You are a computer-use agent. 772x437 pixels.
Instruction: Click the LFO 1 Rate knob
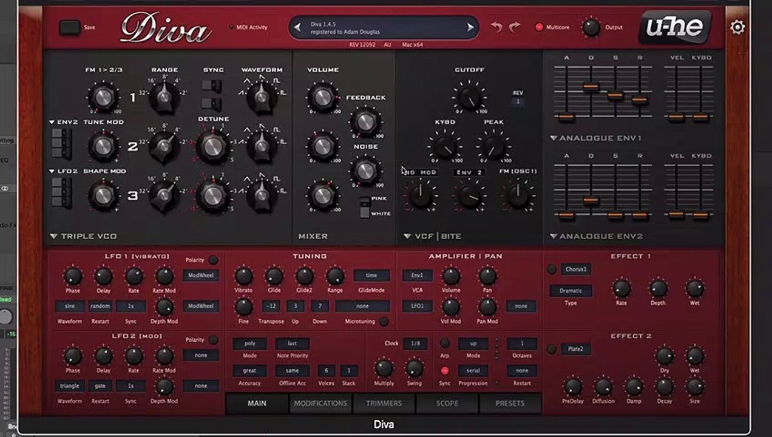click(x=134, y=276)
